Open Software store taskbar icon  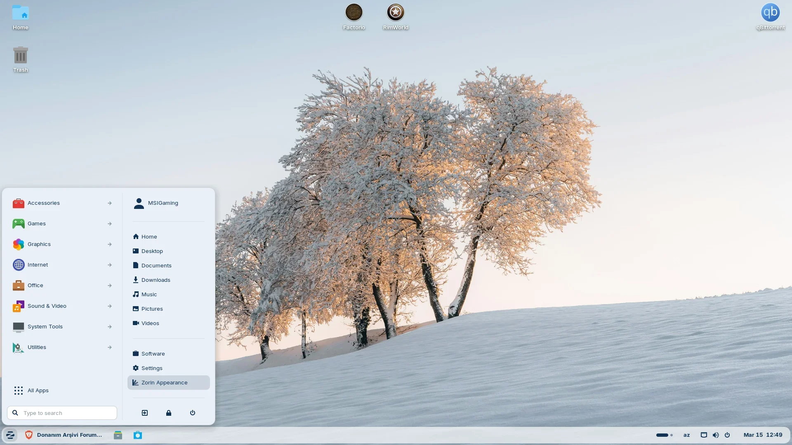tap(138, 435)
